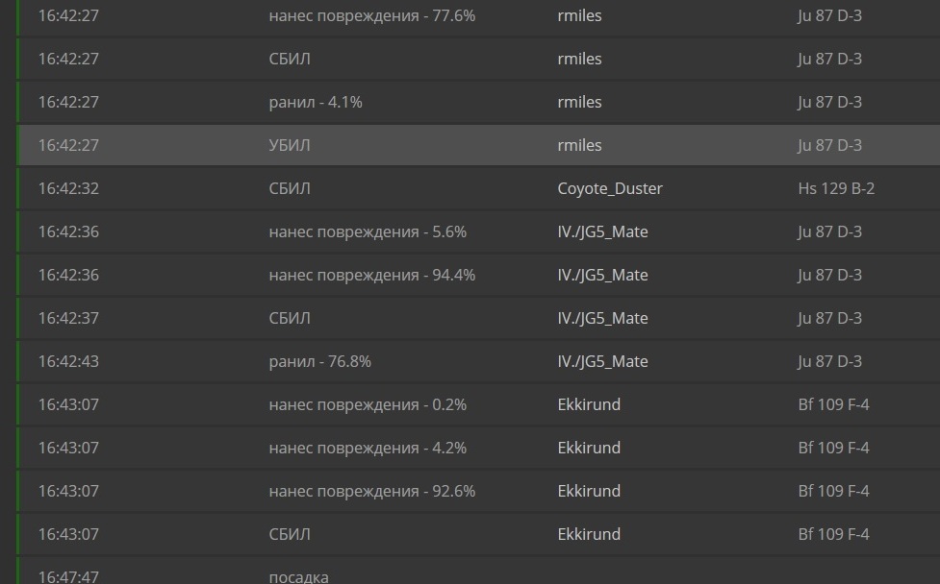Click the 'нанес повреждения - 5.6%' entry
Image resolution: width=940 pixels, height=584 pixels.
coord(368,231)
